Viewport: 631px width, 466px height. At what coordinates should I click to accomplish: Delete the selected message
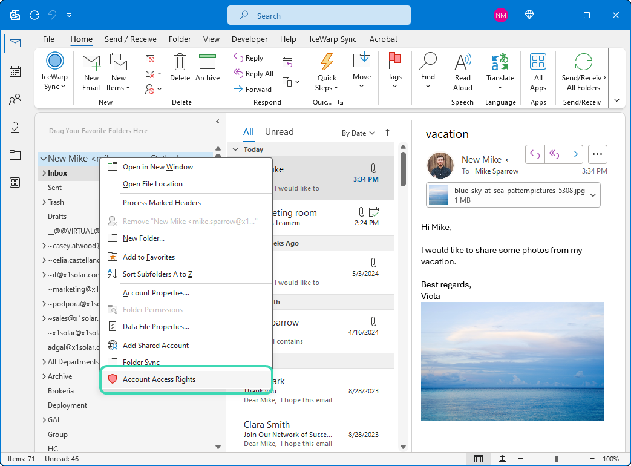(180, 68)
